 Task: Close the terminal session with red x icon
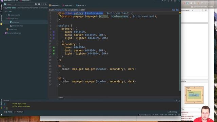(x=4, y=107)
